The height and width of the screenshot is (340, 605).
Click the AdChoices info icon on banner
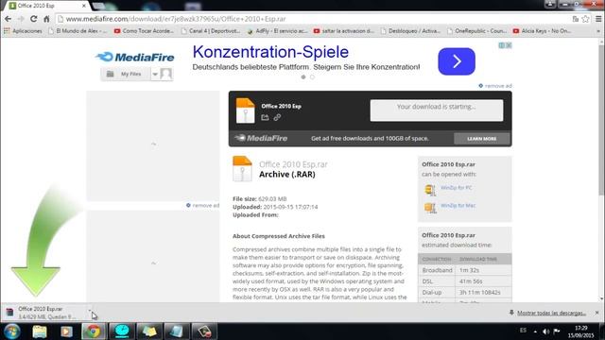[502, 45]
